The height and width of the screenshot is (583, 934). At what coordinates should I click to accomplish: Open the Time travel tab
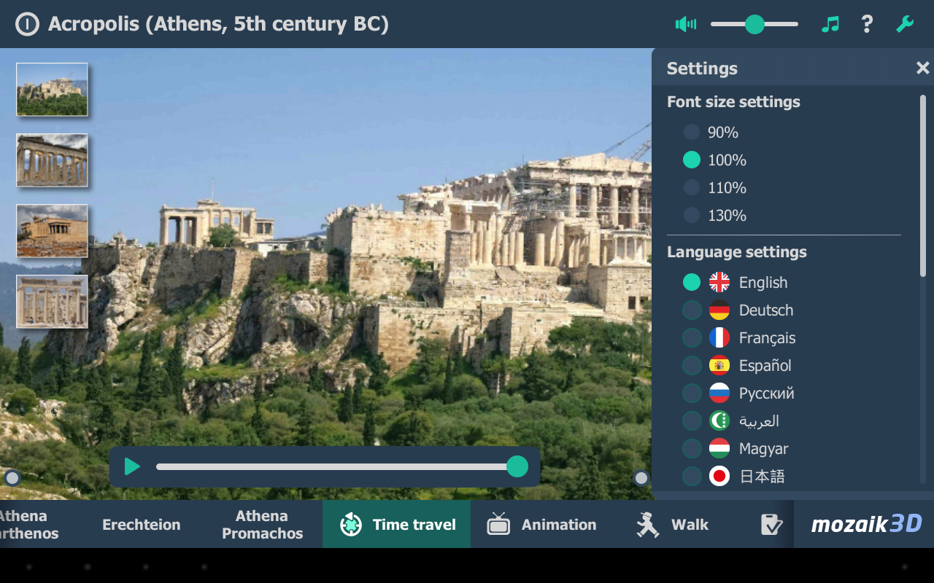click(x=397, y=524)
